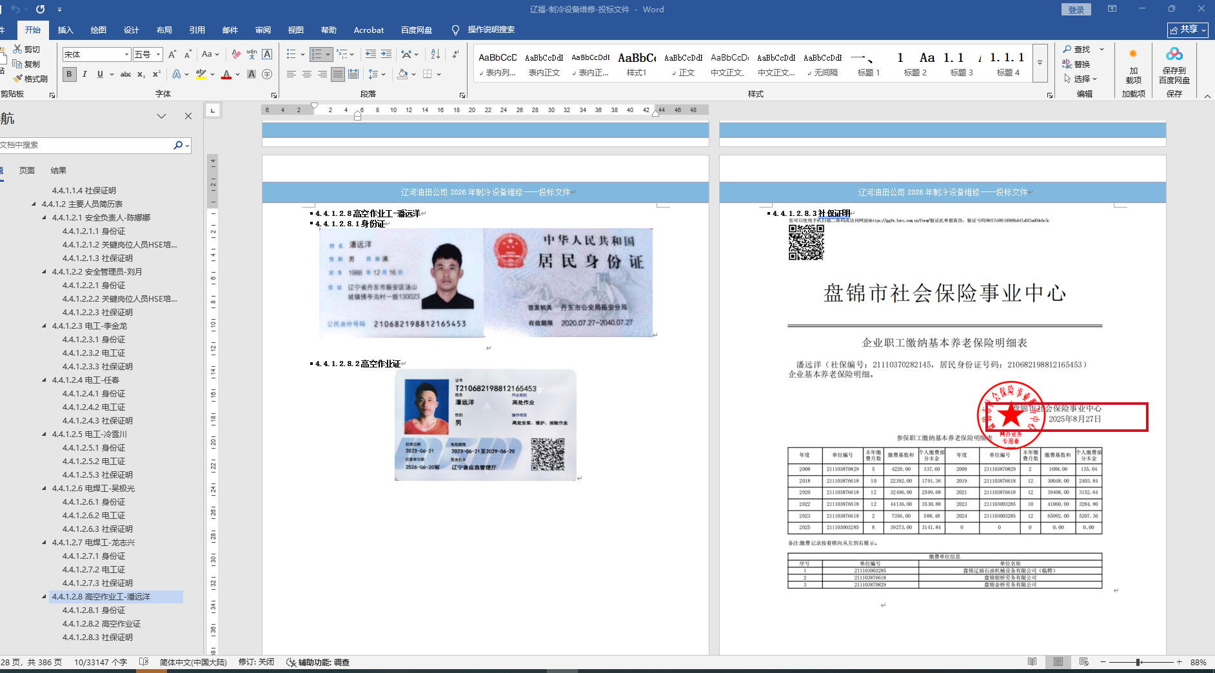This screenshot has height=673, width=1215.
Task: Increase the paragraph indent
Action: [386, 54]
